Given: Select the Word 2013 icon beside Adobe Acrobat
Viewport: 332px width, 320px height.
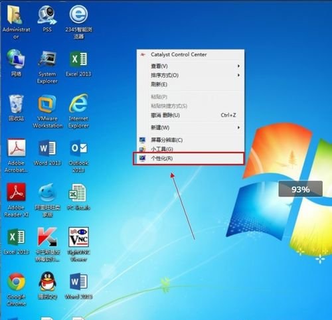Looking at the screenshot, I should (x=47, y=148).
